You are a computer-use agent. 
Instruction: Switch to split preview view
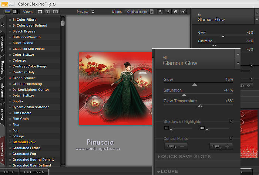tap(47, 12)
